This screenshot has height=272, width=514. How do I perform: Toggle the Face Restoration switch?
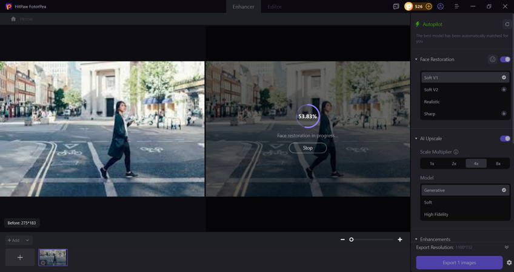click(505, 59)
